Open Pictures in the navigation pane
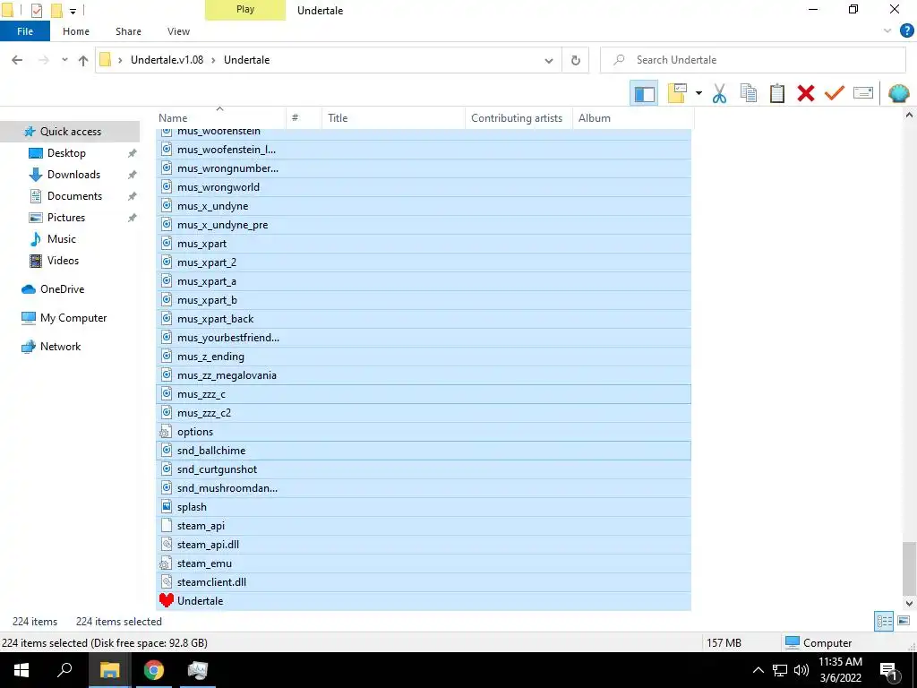Screen dimensions: 917x688 (x=65, y=218)
